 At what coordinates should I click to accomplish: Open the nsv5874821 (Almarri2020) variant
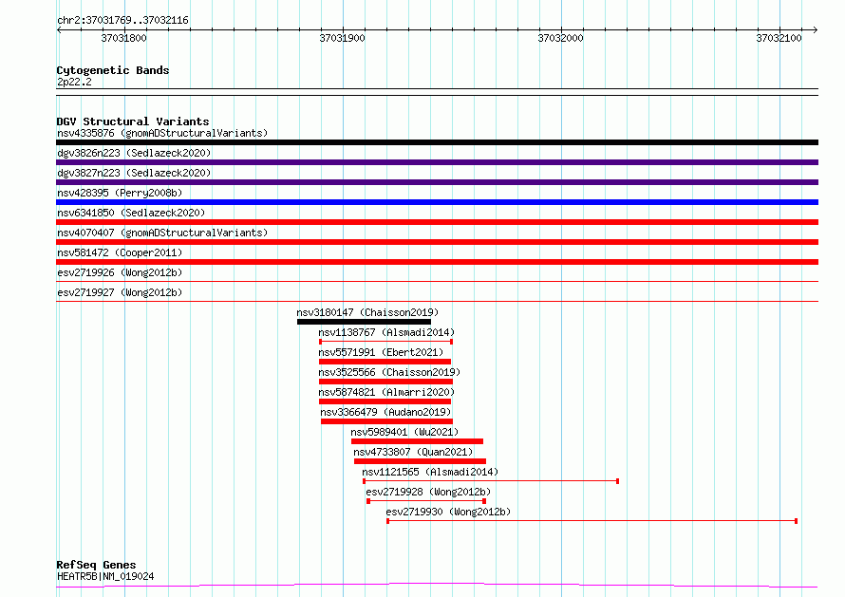tap(386, 392)
